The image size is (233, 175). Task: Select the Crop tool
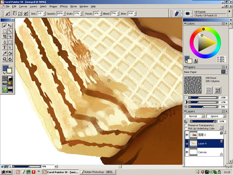click(x=5, y=36)
